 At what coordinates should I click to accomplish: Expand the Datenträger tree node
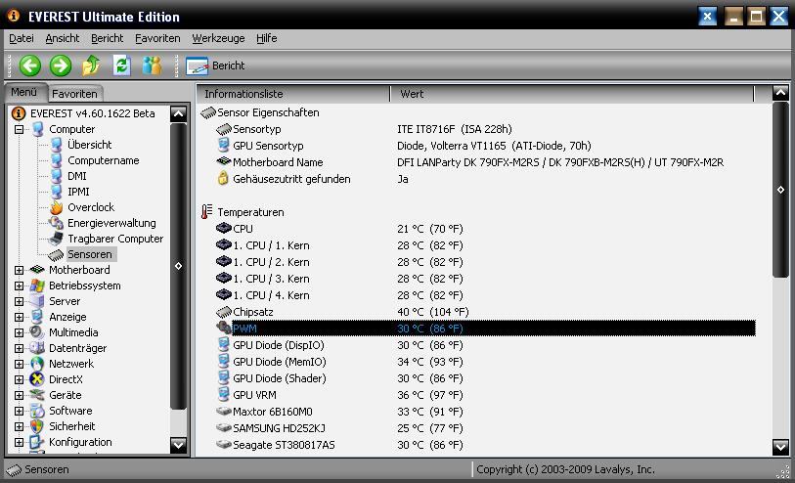[19, 349]
